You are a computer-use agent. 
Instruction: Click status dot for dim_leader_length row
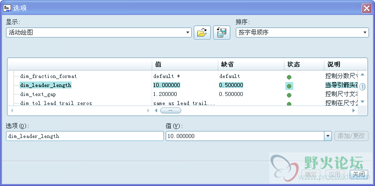[289, 86]
